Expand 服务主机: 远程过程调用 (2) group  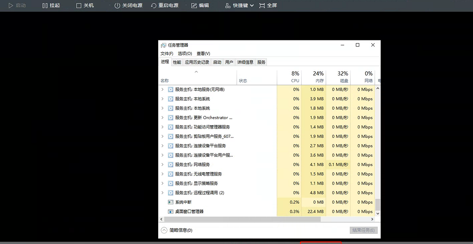(162, 193)
